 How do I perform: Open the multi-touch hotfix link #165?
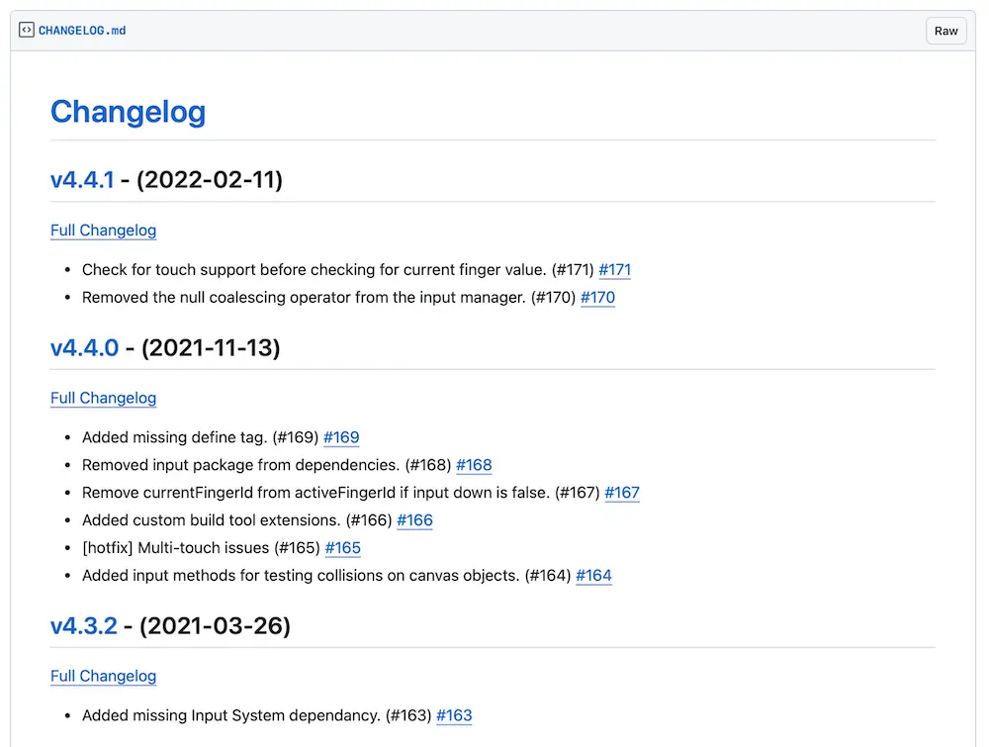342,548
